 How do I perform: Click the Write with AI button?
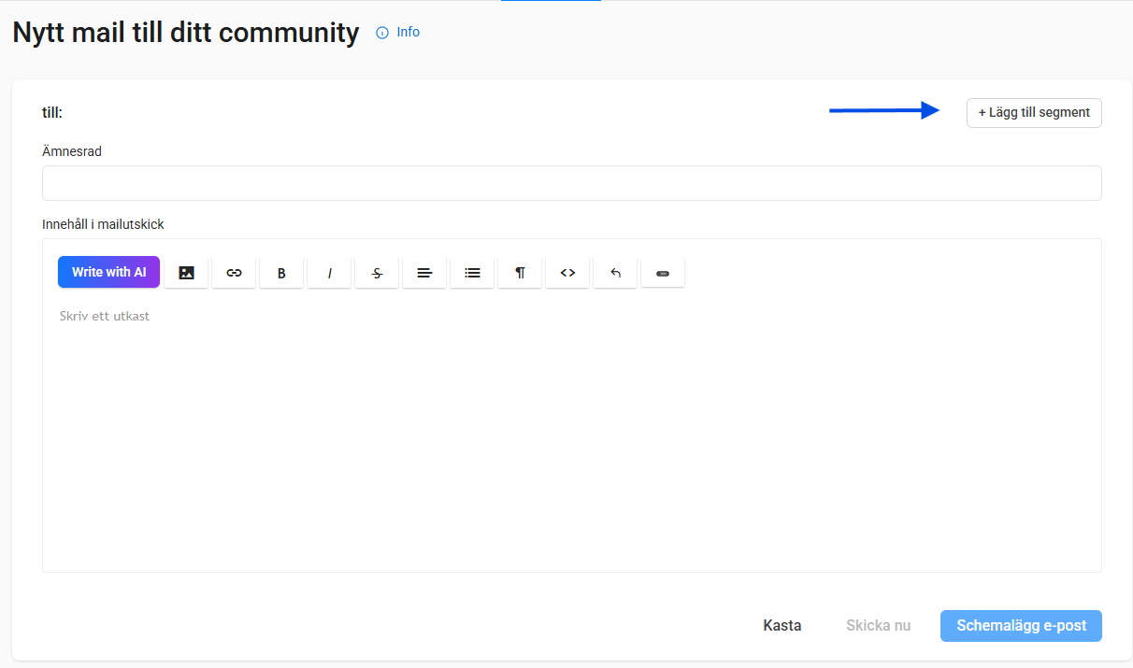coord(108,272)
